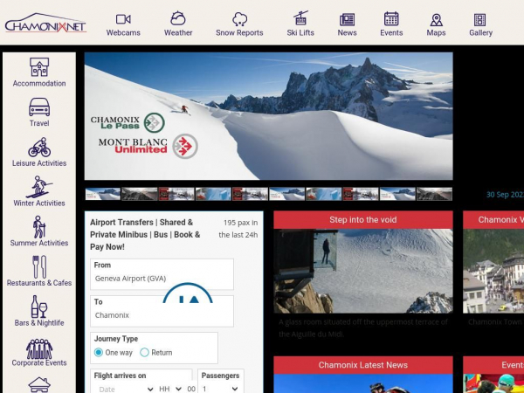Click the Accommodation sidebar label
Viewport: 524px width, 393px height.
(x=39, y=84)
